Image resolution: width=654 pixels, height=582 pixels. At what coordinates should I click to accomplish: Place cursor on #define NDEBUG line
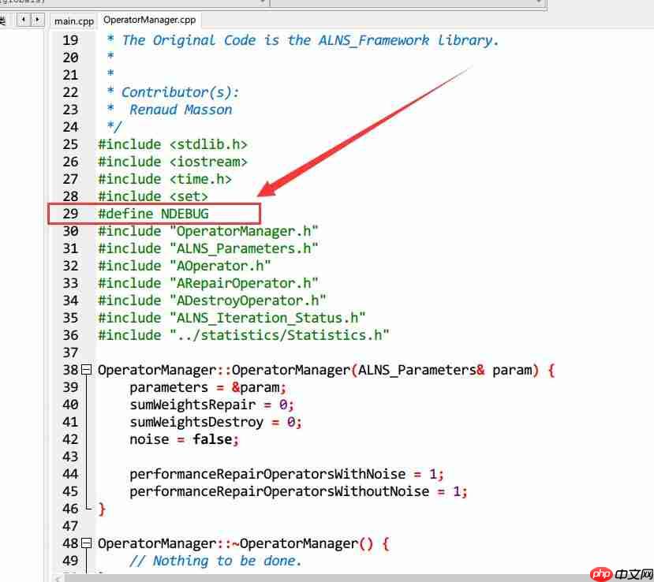click(x=154, y=214)
